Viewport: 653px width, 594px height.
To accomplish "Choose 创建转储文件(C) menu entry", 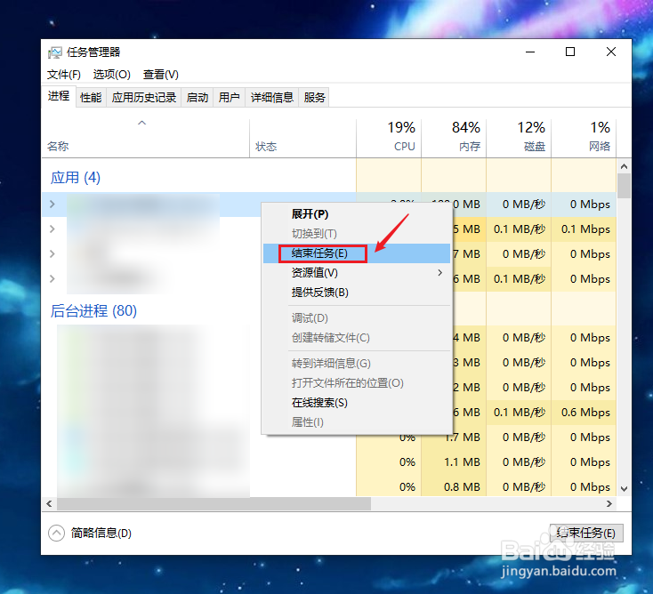I will click(357, 338).
